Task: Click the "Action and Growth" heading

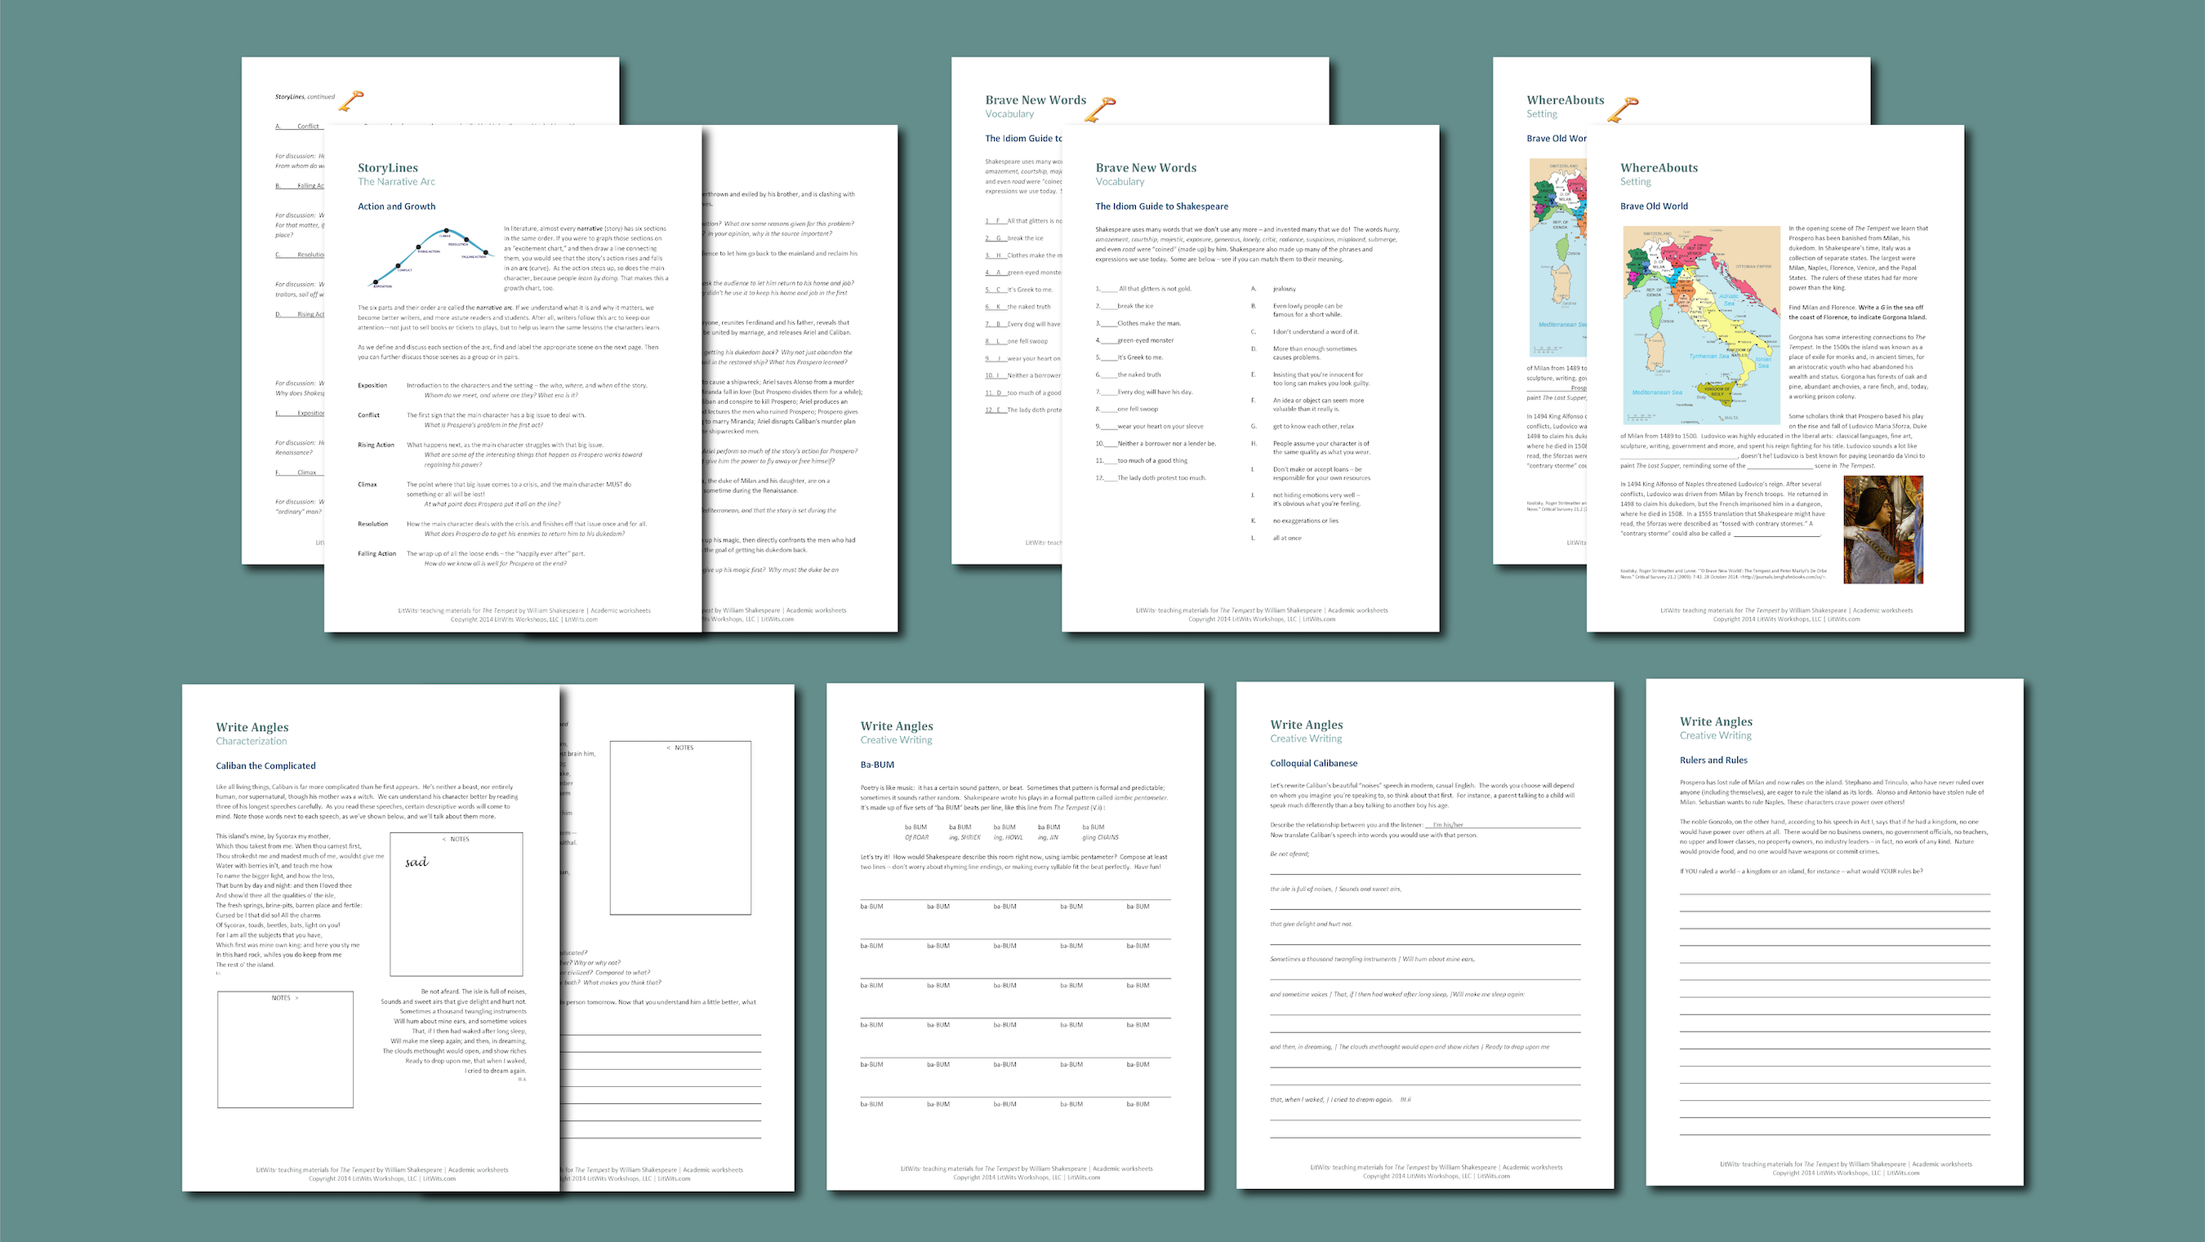Action: (x=396, y=206)
